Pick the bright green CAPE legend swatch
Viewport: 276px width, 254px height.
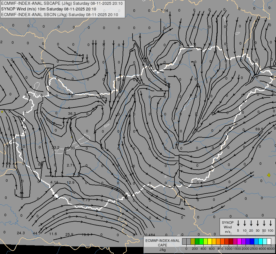tap(201, 241)
